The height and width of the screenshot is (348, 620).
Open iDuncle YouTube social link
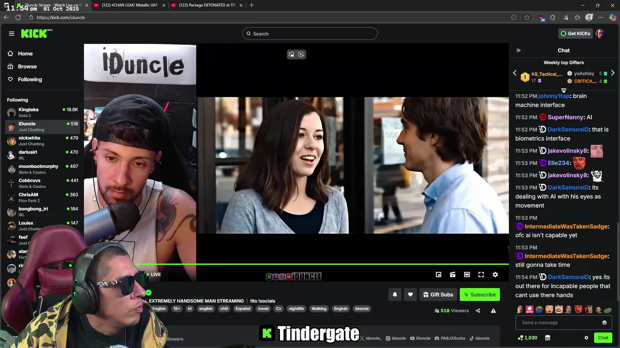click(420, 338)
